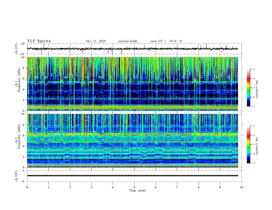This screenshot has height=210, width=272.
Task: Click the ch.1 spectrogram color bar
Action: tap(248, 88)
